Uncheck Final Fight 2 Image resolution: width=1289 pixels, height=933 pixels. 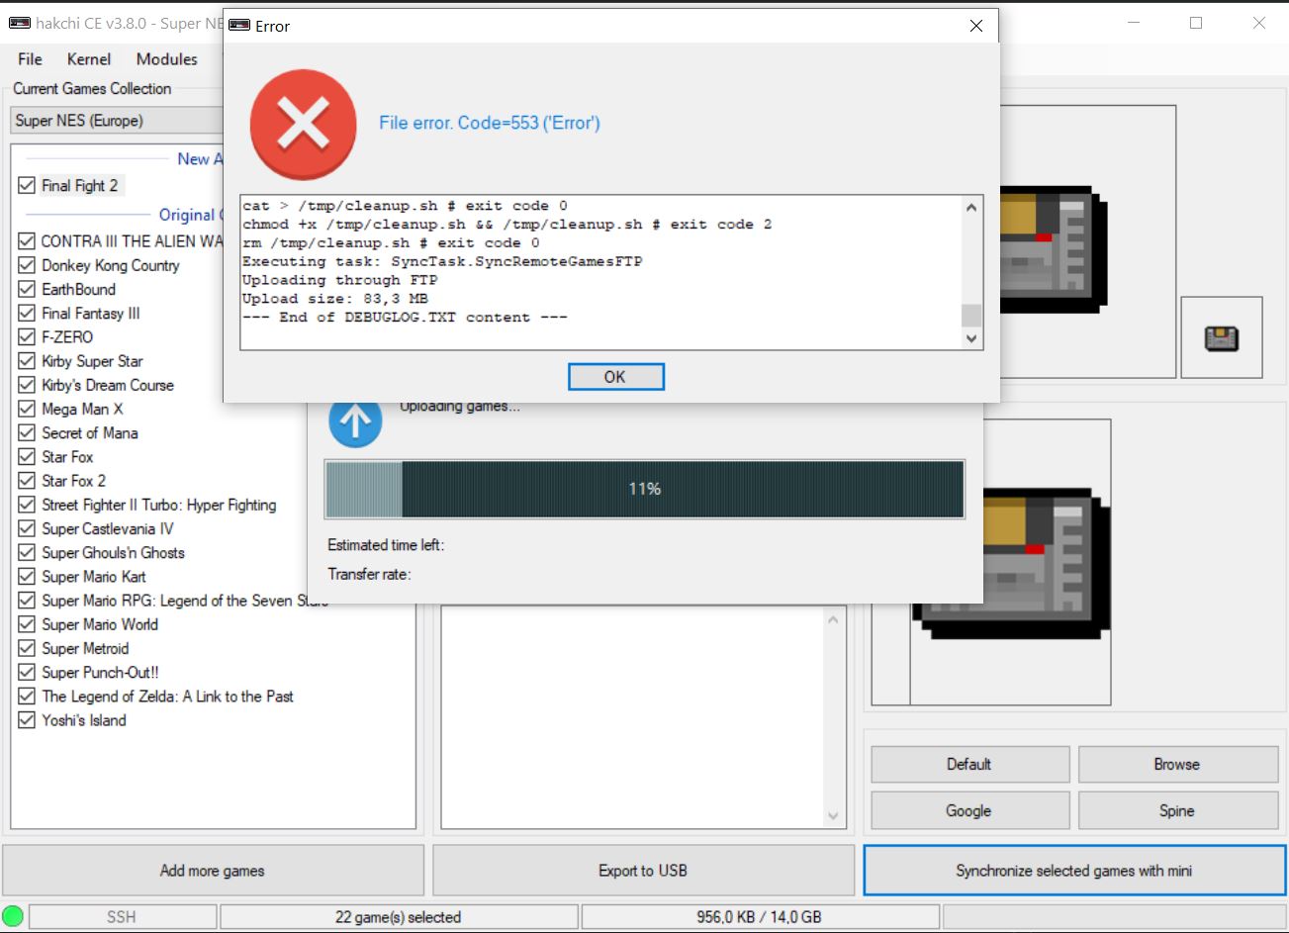coord(25,185)
